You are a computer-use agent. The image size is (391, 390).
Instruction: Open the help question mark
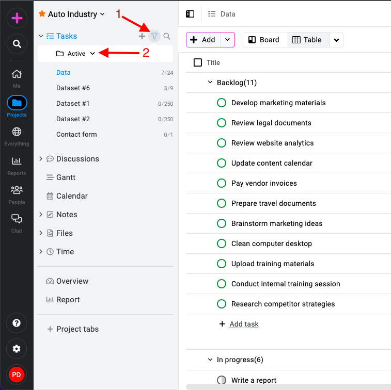[17, 323]
